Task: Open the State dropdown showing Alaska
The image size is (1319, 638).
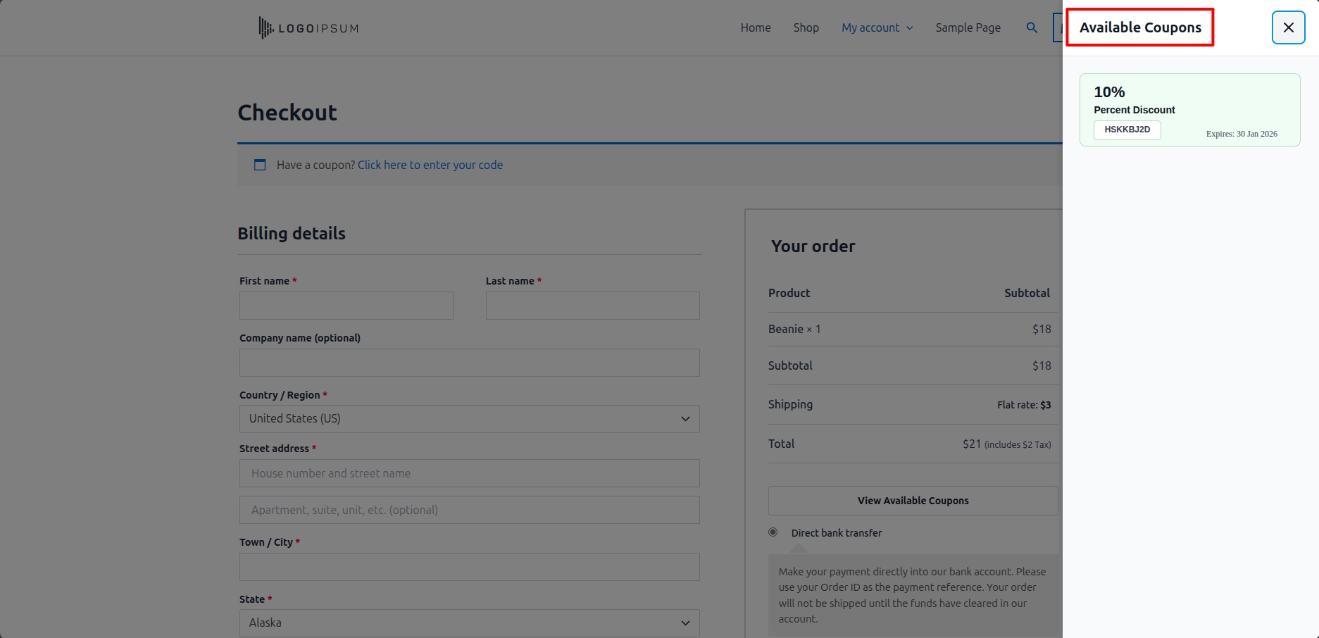Action: tap(469, 623)
